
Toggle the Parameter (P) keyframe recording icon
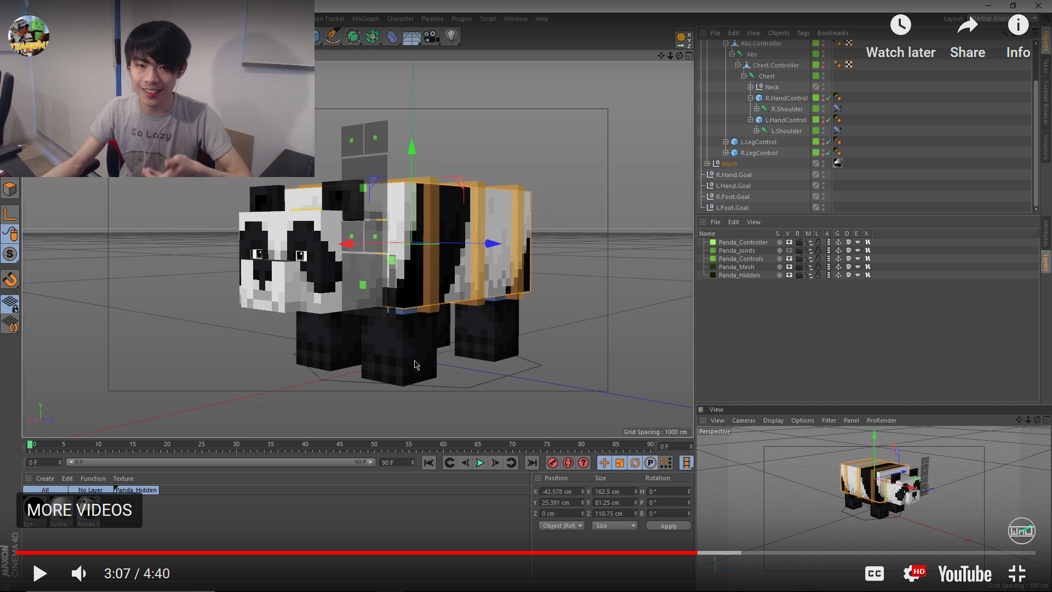coord(650,463)
